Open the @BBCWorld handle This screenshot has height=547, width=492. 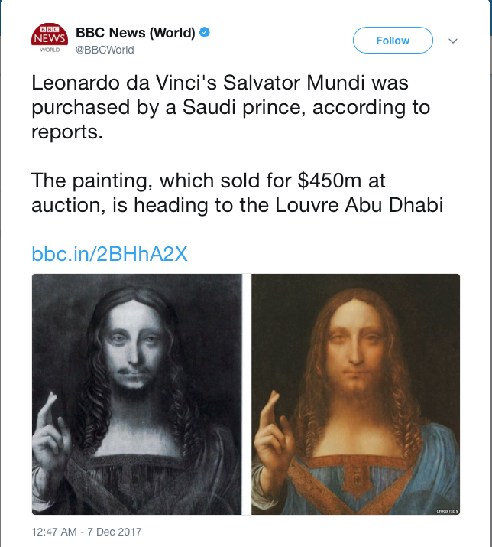point(105,50)
